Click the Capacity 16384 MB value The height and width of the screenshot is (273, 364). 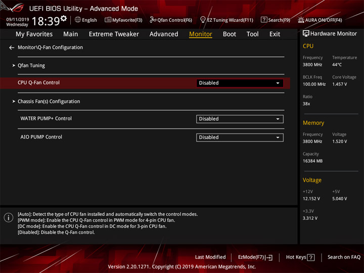coord(312,161)
